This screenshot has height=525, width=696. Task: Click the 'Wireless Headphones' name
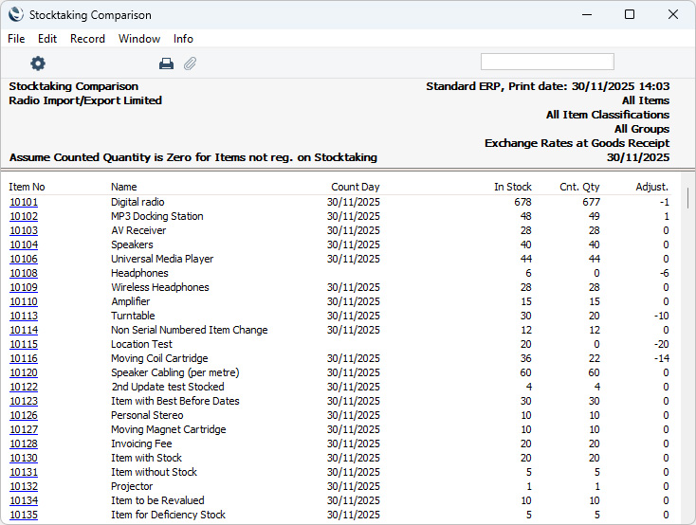160,287
